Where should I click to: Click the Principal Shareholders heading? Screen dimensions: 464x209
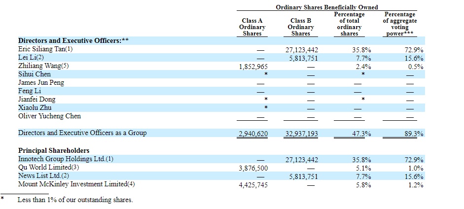coord(54,150)
